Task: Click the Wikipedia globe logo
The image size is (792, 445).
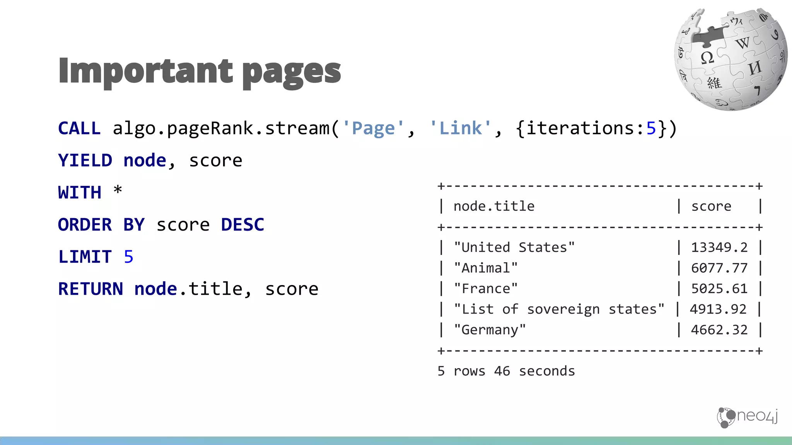Action: pyautogui.click(x=731, y=59)
